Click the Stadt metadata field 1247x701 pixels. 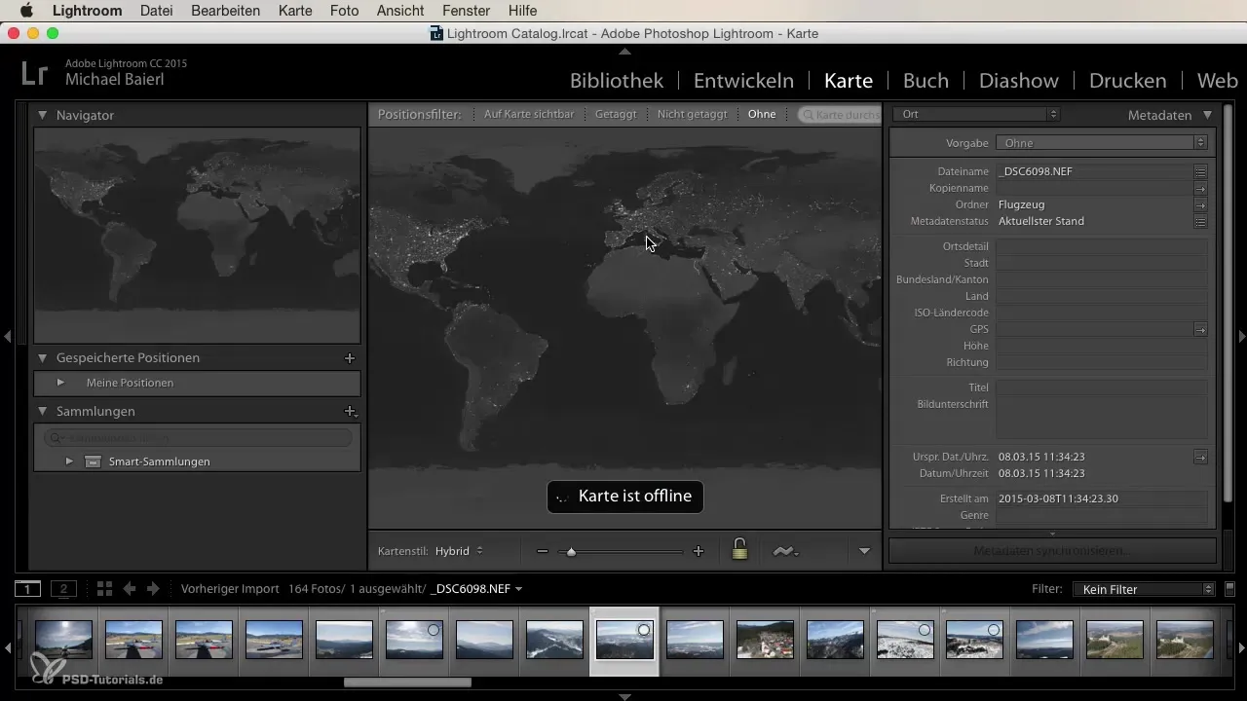coord(1102,263)
